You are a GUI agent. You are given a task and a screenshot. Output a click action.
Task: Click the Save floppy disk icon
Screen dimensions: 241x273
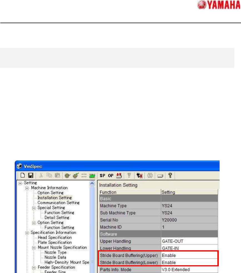(31, 175)
